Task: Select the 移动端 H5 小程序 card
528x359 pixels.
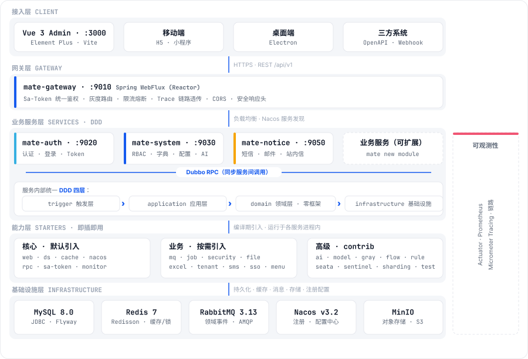Action: pos(174,37)
